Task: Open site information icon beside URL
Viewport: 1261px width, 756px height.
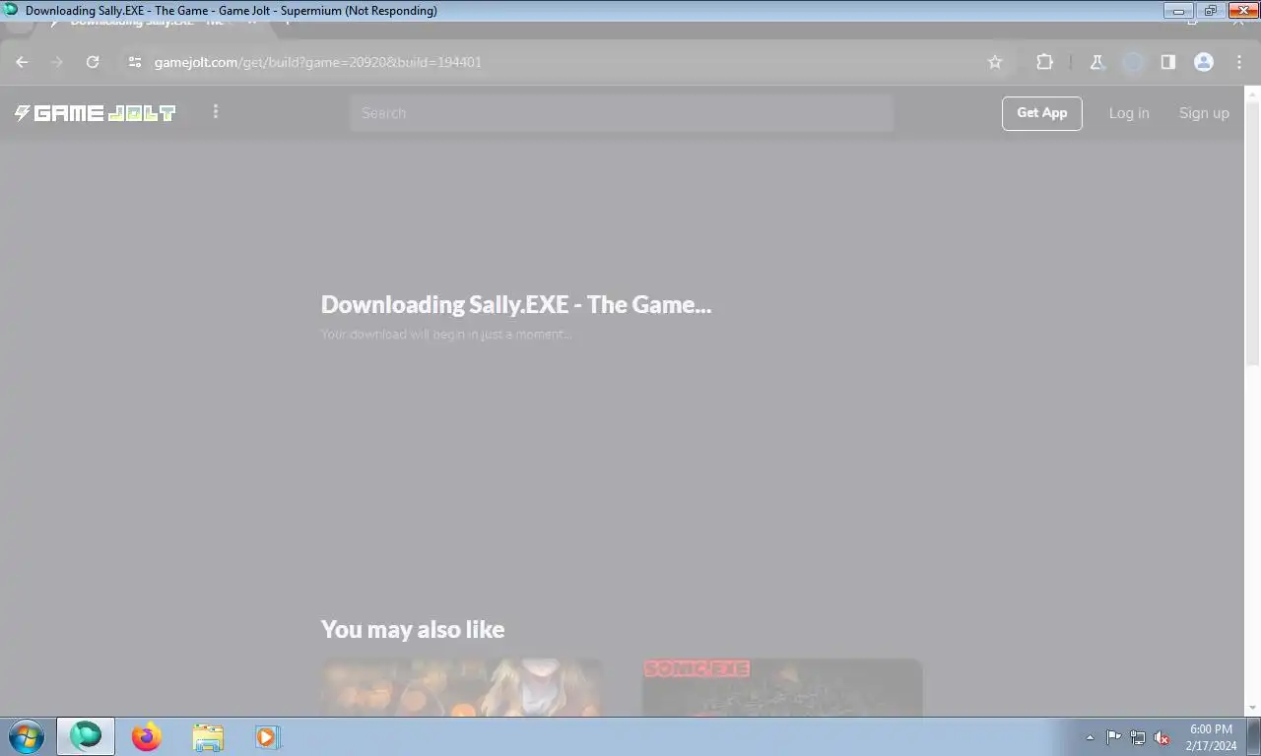Action: pyautogui.click(x=135, y=62)
